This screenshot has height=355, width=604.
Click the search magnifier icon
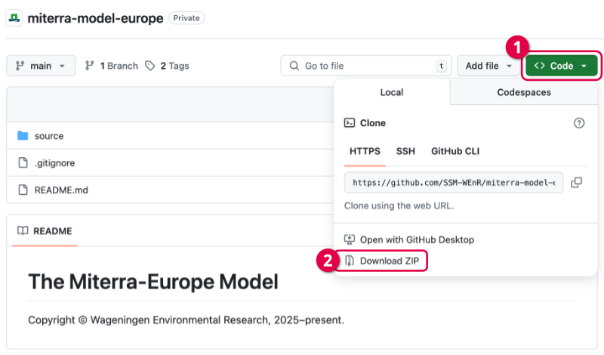point(294,66)
